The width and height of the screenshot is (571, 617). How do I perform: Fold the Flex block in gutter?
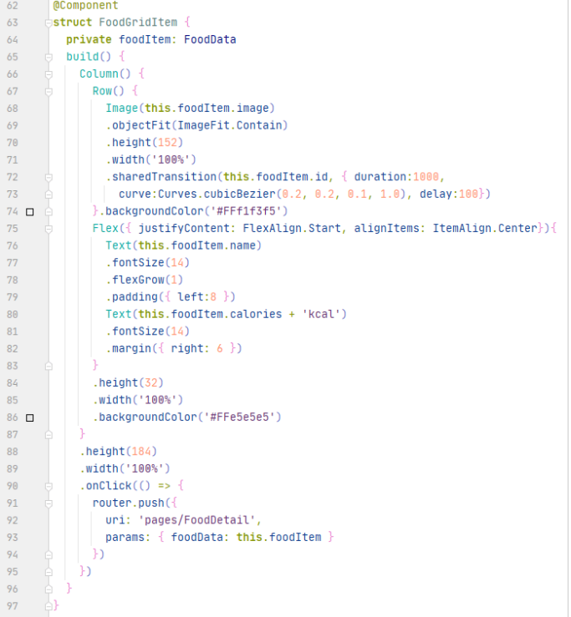(x=48, y=229)
